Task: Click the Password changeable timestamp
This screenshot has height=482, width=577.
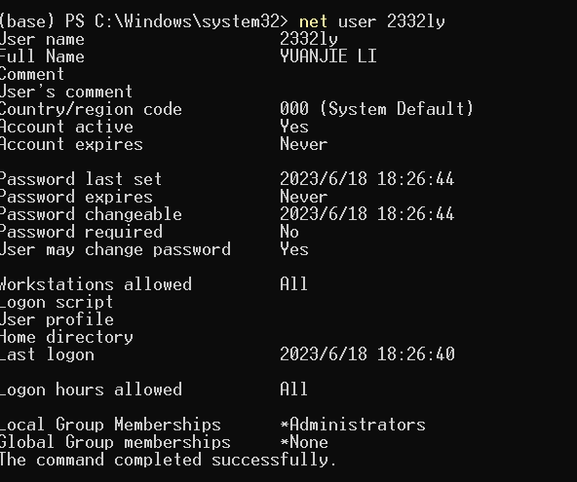Action: point(366,214)
